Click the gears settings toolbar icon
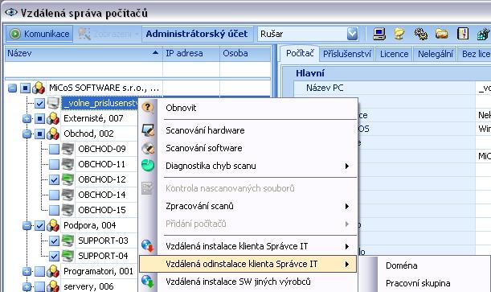 tap(420, 34)
